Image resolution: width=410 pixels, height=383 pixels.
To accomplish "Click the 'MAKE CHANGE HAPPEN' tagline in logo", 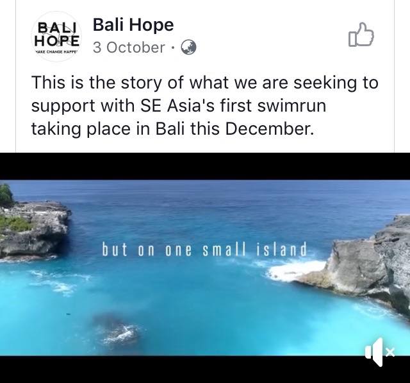I will 56,52.
